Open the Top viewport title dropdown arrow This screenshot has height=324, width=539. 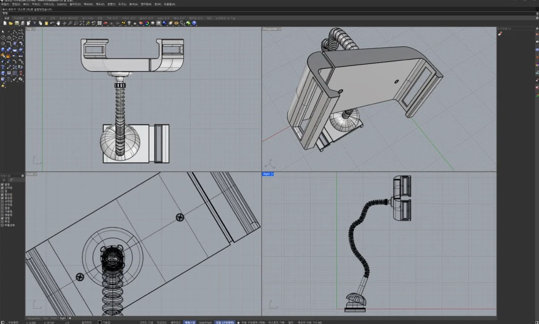tap(34, 29)
